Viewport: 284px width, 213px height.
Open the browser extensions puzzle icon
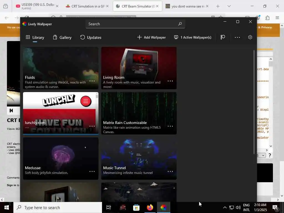click(x=267, y=18)
